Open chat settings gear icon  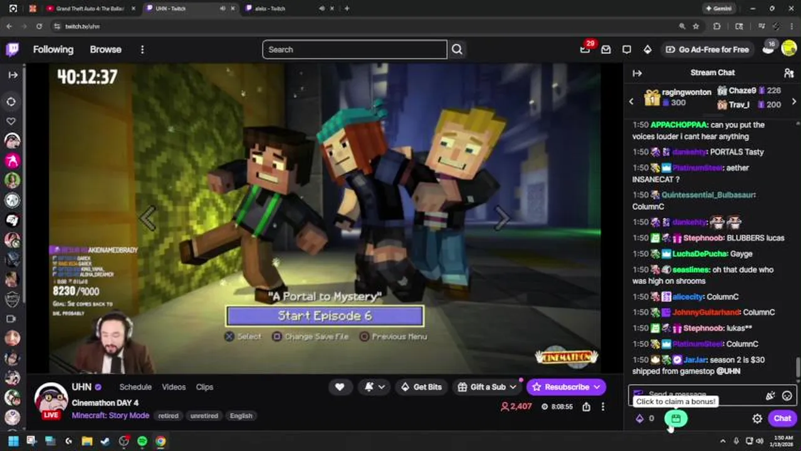point(757,418)
